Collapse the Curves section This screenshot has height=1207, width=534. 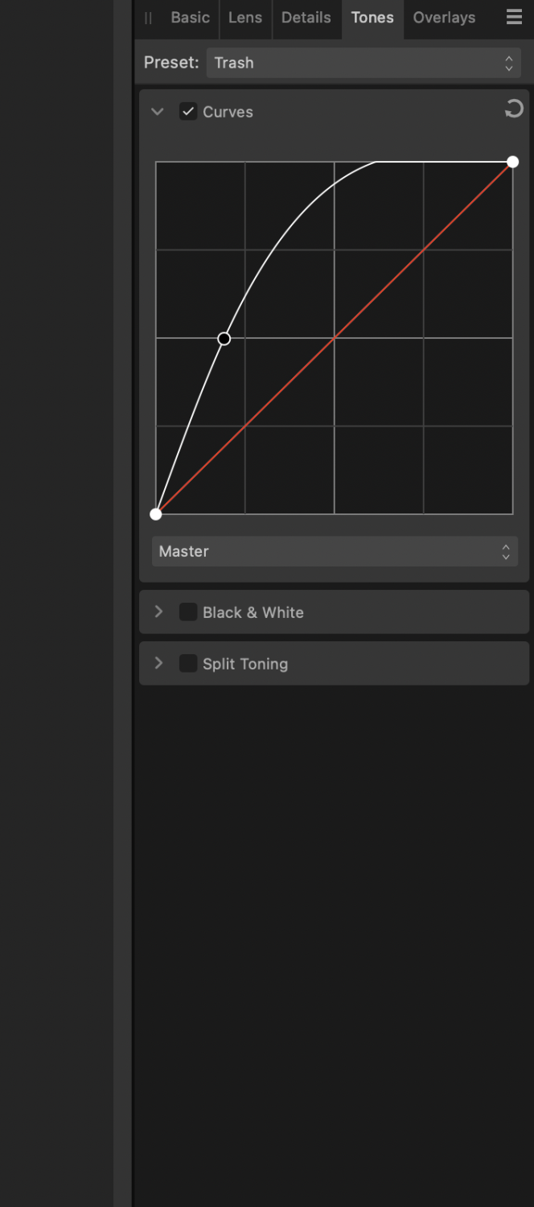click(x=158, y=112)
